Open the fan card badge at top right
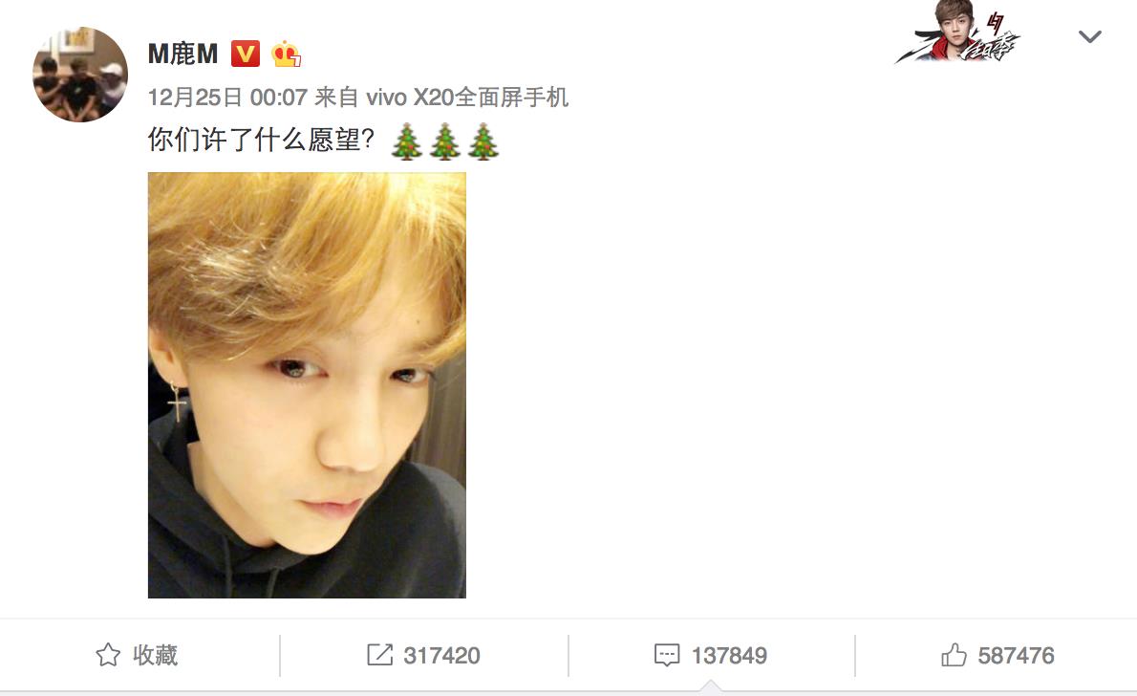This screenshot has height=696, width=1137. pyautogui.click(x=957, y=33)
